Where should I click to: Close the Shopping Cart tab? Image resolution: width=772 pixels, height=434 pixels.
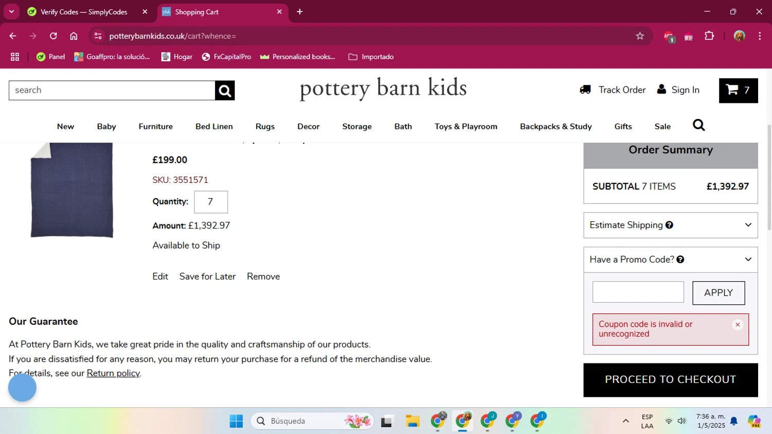pos(279,12)
